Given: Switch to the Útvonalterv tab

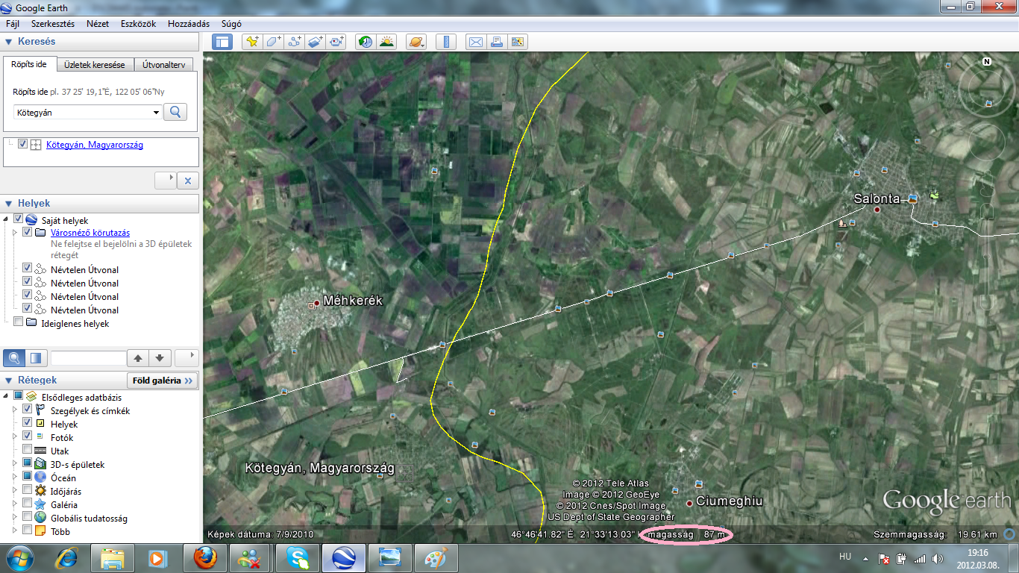Looking at the screenshot, I should click(x=163, y=65).
